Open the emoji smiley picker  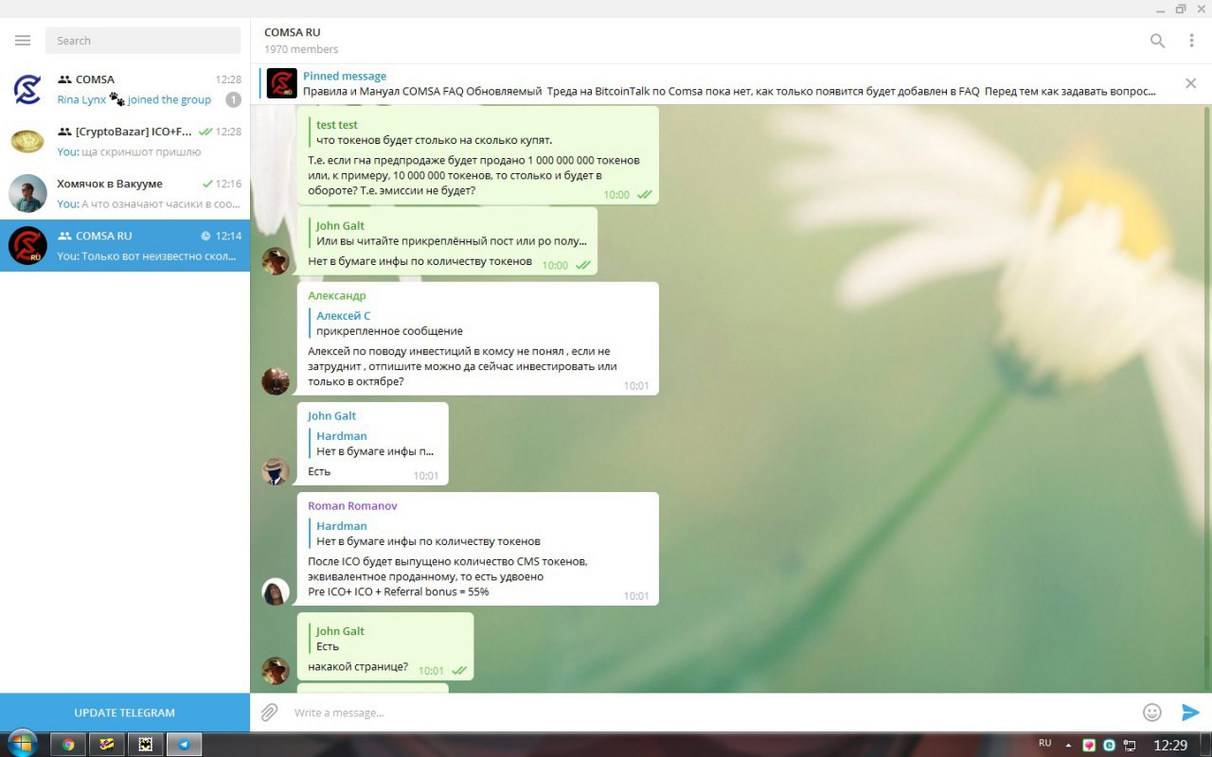pos(1152,713)
